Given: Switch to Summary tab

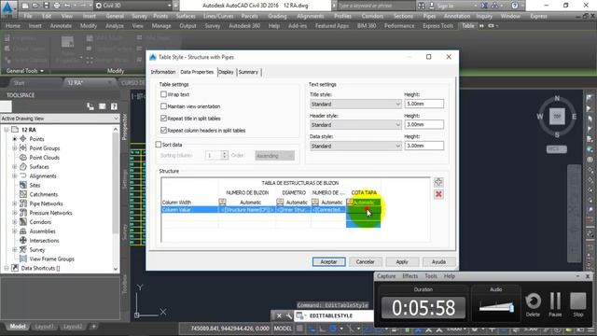Looking at the screenshot, I should pyautogui.click(x=248, y=72).
